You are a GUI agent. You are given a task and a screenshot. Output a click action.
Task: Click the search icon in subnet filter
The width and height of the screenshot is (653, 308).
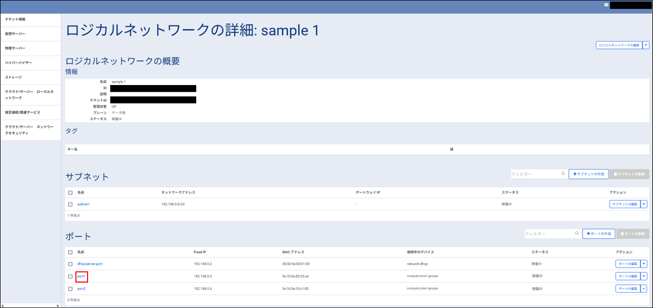[563, 174]
